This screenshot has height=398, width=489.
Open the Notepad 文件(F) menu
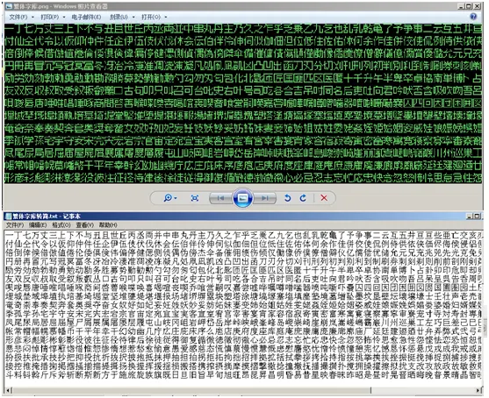pyautogui.click(x=15, y=224)
